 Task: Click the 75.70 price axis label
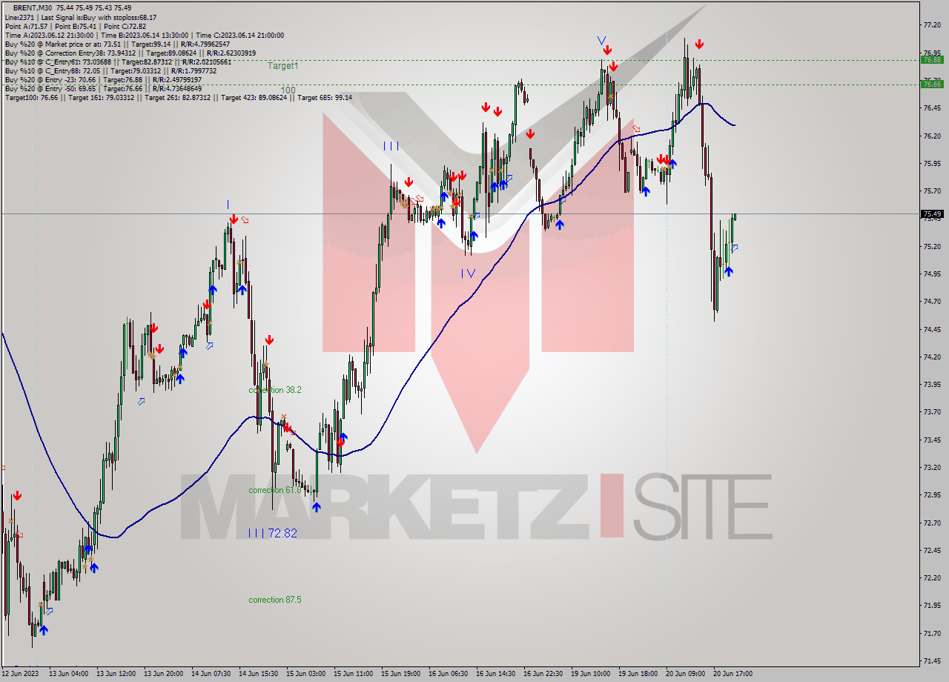(932, 191)
